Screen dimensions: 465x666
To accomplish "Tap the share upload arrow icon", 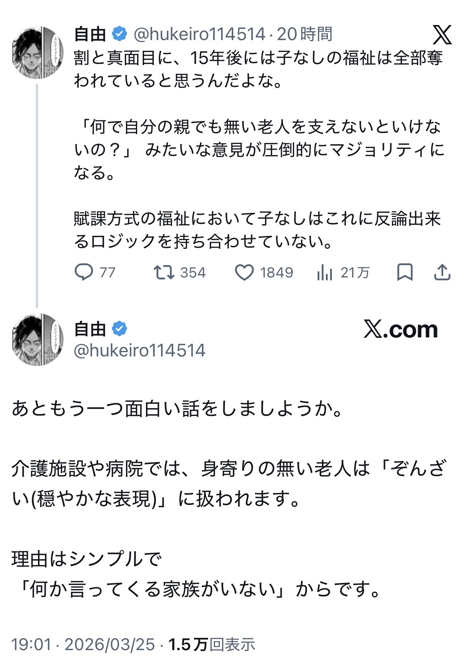I will tap(442, 272).
